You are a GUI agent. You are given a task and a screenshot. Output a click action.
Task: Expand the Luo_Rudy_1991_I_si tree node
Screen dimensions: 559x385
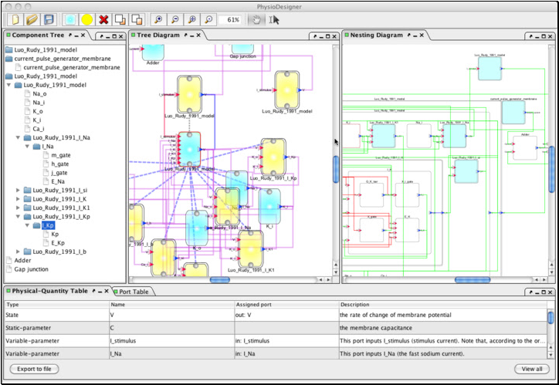tap(19, 189)
